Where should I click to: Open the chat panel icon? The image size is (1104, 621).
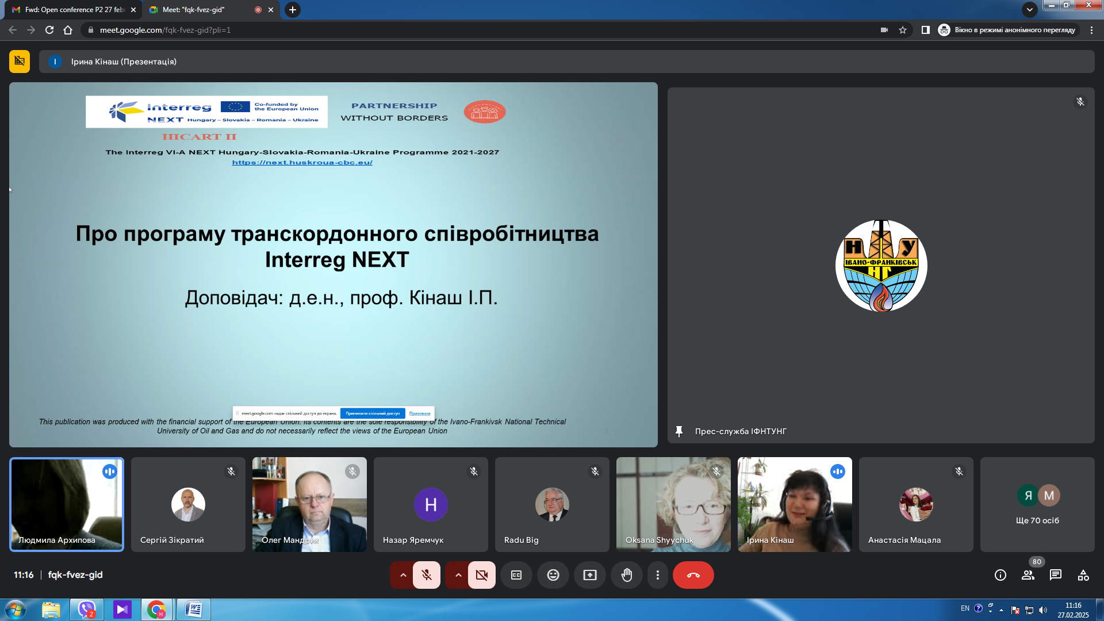point(1056,575)
